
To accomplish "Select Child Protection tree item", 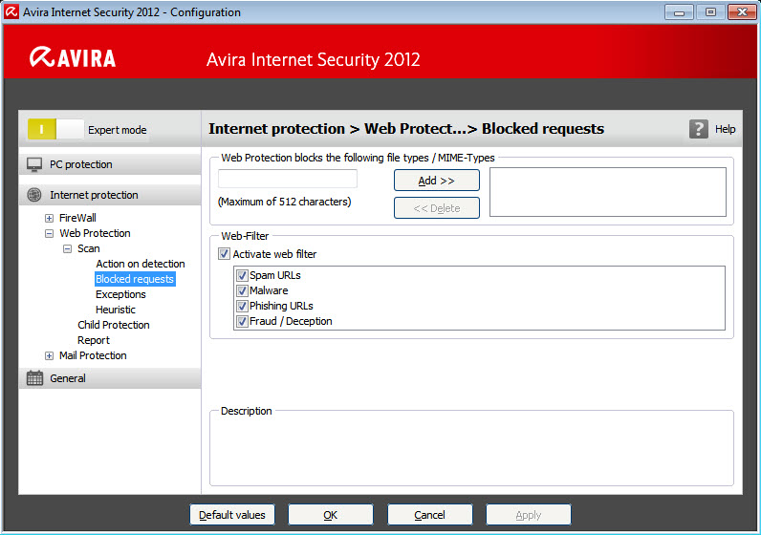I will pyautogui.click(x=114, y=325).
